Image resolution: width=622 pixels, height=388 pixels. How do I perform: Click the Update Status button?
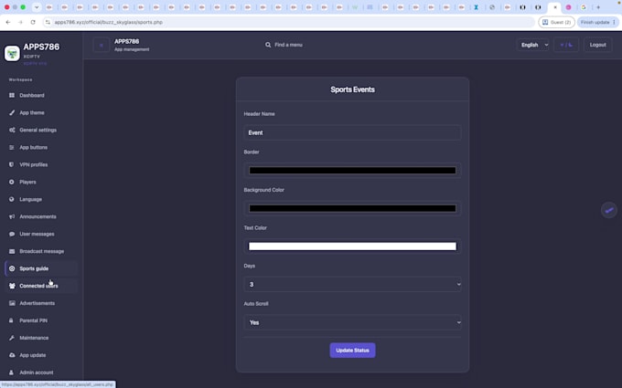352,351
